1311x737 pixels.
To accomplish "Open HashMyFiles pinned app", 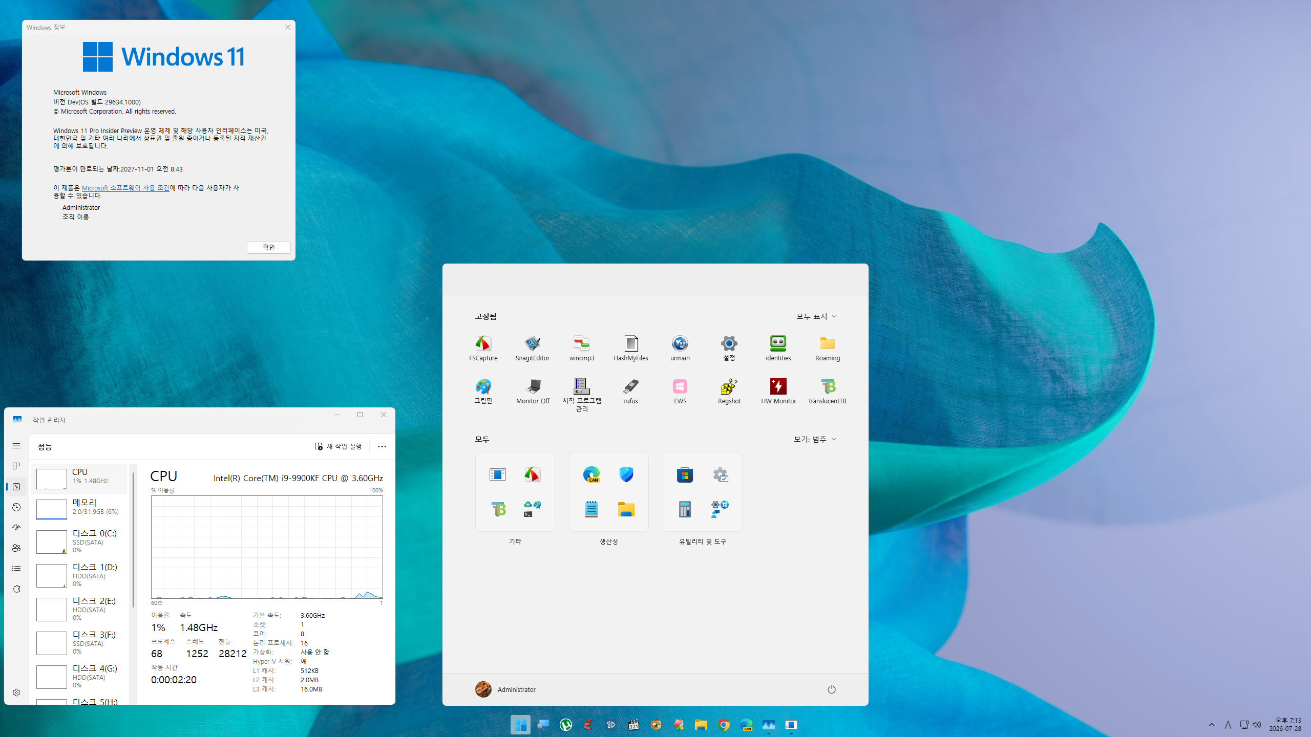I will (x=631, y=348).
